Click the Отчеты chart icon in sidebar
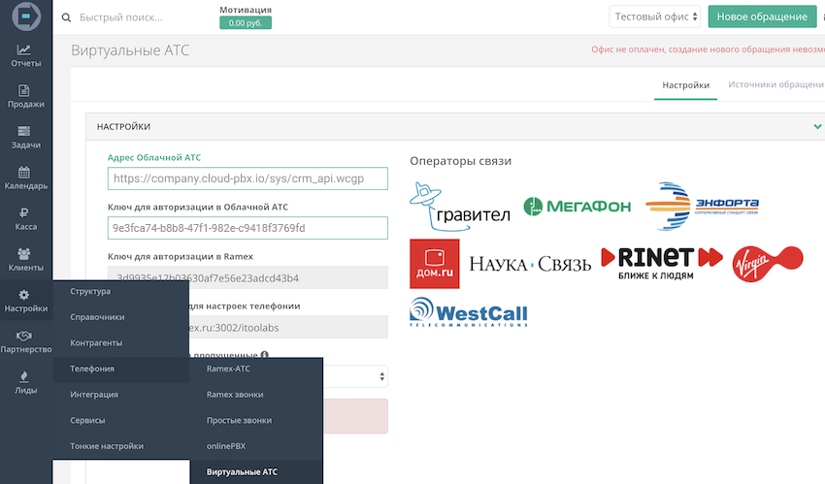 click(x=25, y=50)
